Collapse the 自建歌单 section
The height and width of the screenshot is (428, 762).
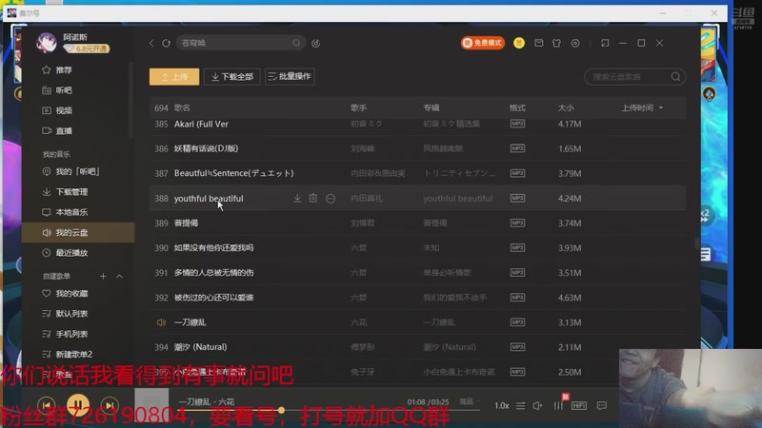click(120, 276)
